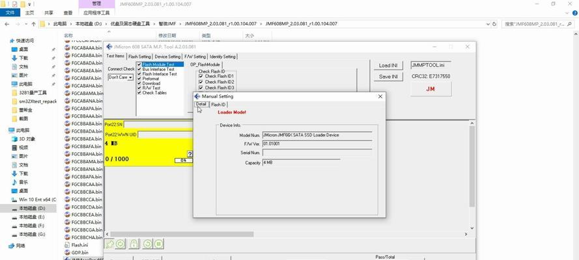579x260 pixels.
Task: Click the power/start icon in MP Tool toolbar
Action: (x=120, y=244)
